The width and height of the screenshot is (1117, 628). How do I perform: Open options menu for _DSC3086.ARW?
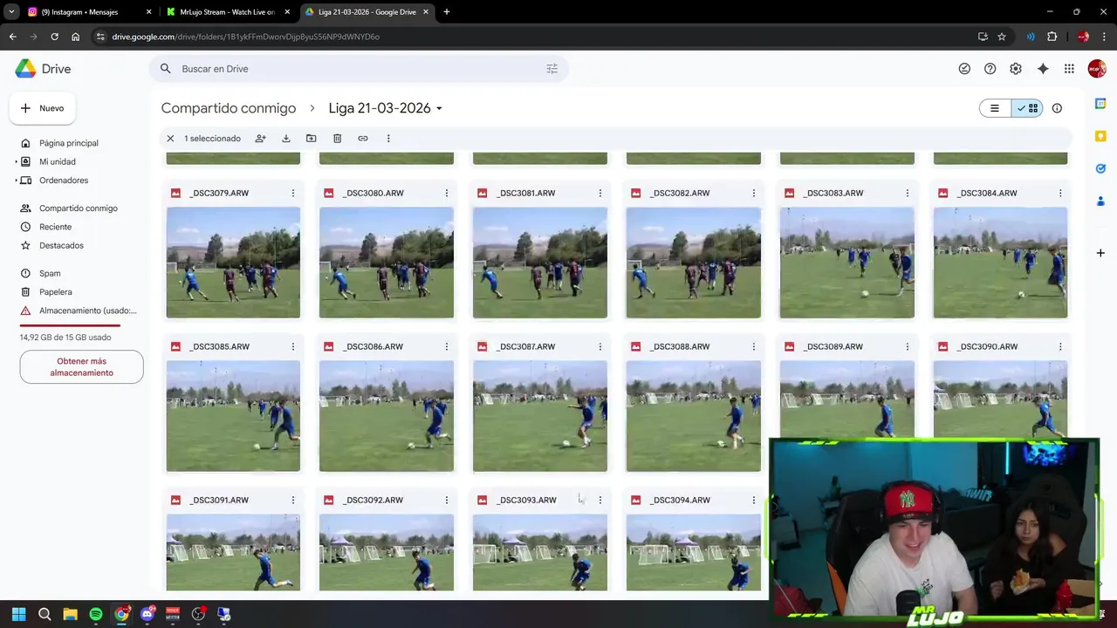coord(447,346)
